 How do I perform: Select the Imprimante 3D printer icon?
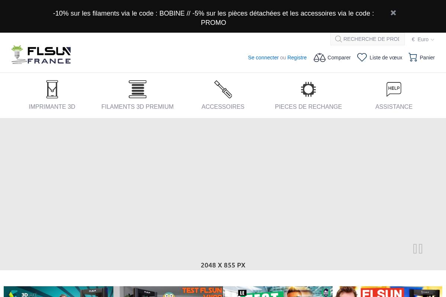pyautogui.click(x=52, y=89)
